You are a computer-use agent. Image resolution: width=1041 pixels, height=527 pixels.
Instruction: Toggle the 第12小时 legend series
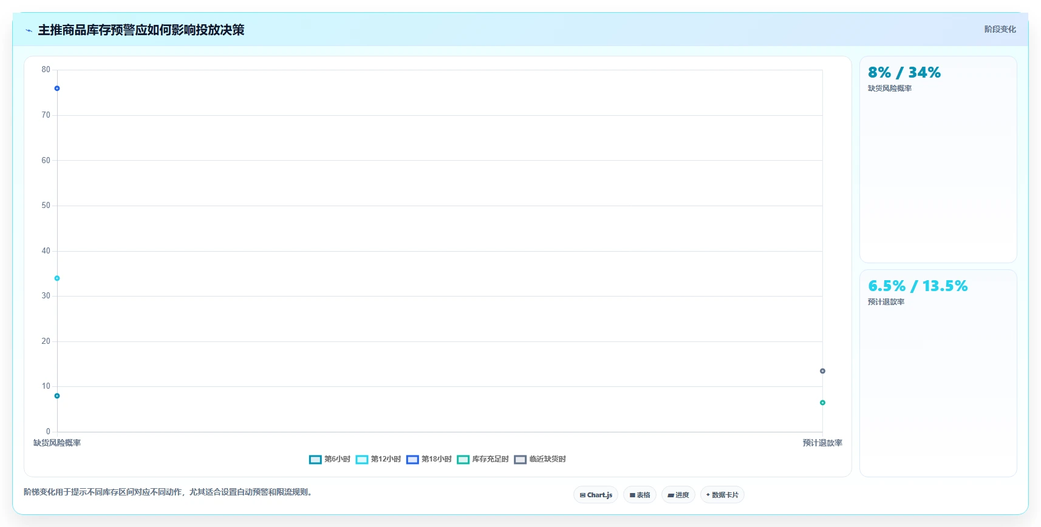(x=378, y=459)
